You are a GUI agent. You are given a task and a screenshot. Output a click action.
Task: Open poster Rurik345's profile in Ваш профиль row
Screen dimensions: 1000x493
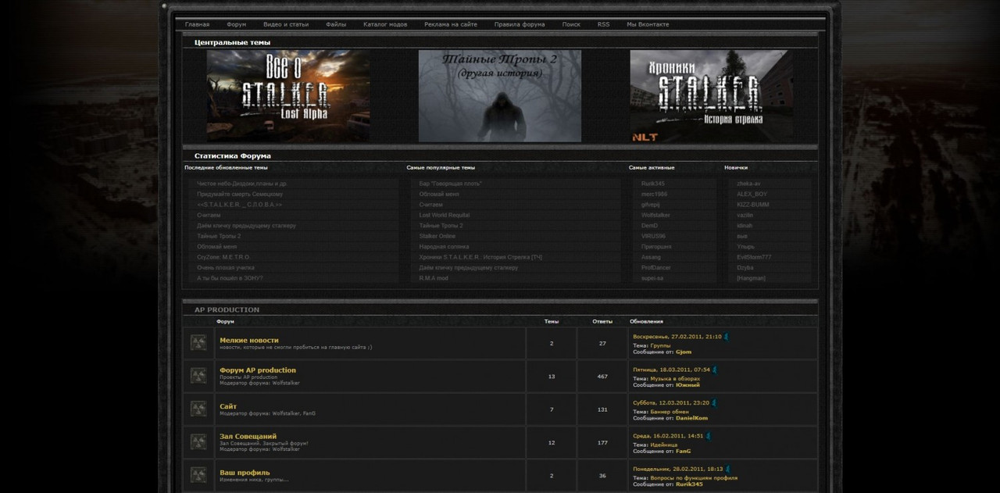pos(689,484)
